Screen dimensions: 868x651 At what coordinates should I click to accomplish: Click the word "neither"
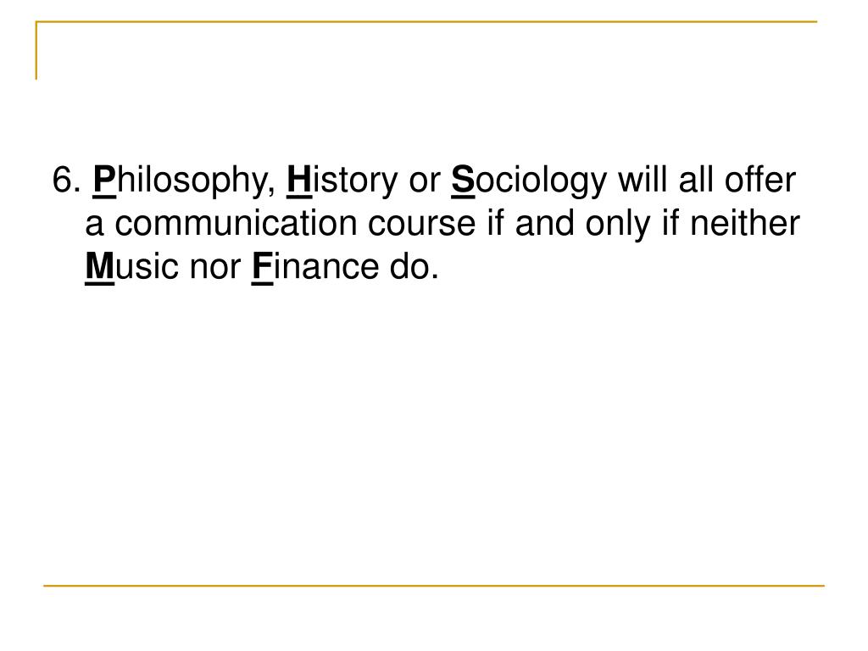click(744, 225)
